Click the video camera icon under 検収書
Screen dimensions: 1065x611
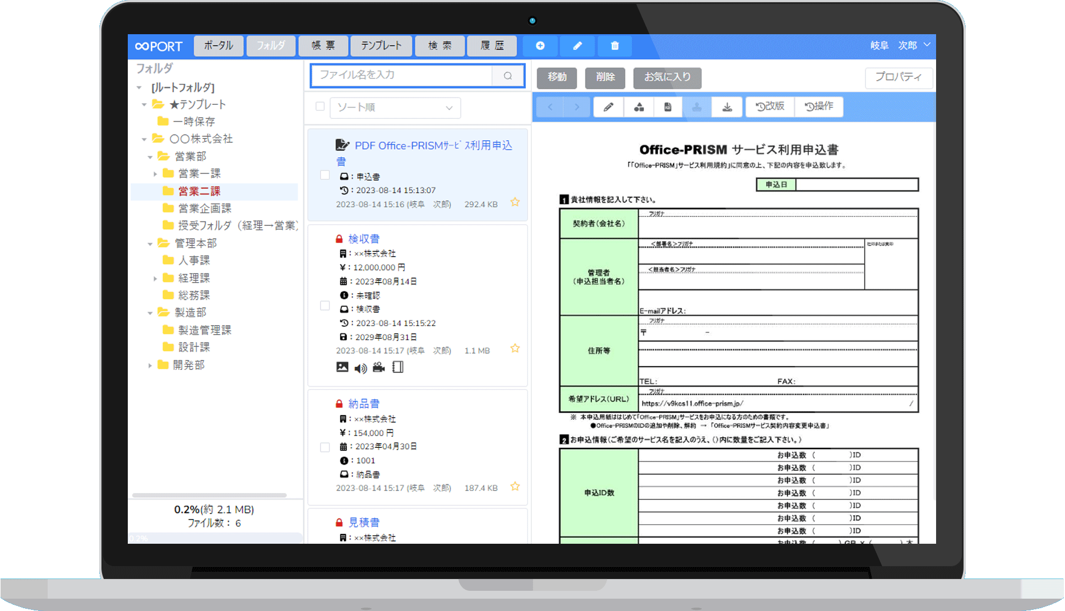(x=379, y=367)
